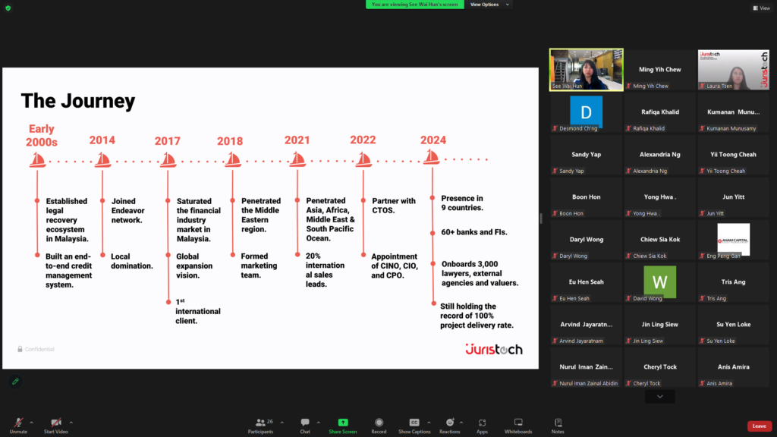Start recording with Record icon
This screenshot has width=777, height=437.
tap(379, 426)
